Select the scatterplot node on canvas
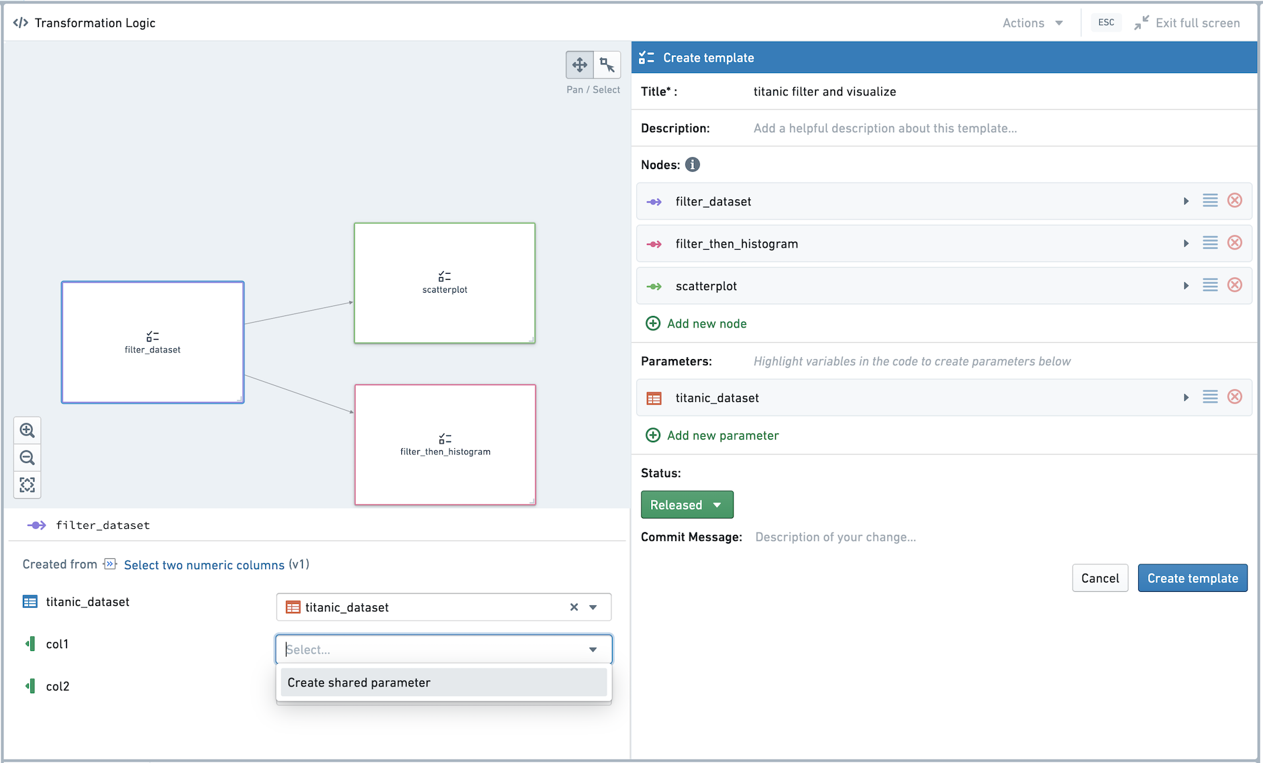The width and height of the screenshot is (1263, 763). [445, 283]
